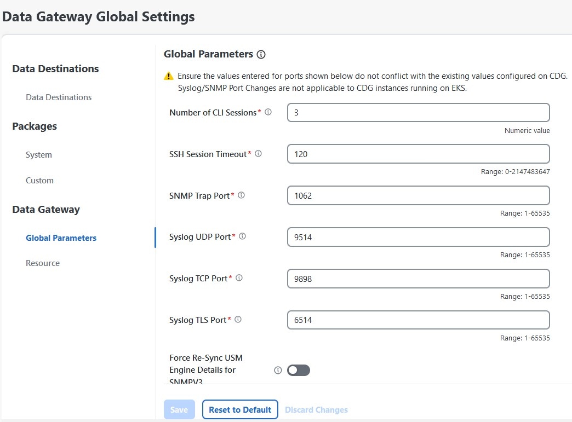Screen dimensions: 572x422
Task: Enable Force Re-Sync USM Engine Details for SNMPV3
Action: click(x=298, y=370)
